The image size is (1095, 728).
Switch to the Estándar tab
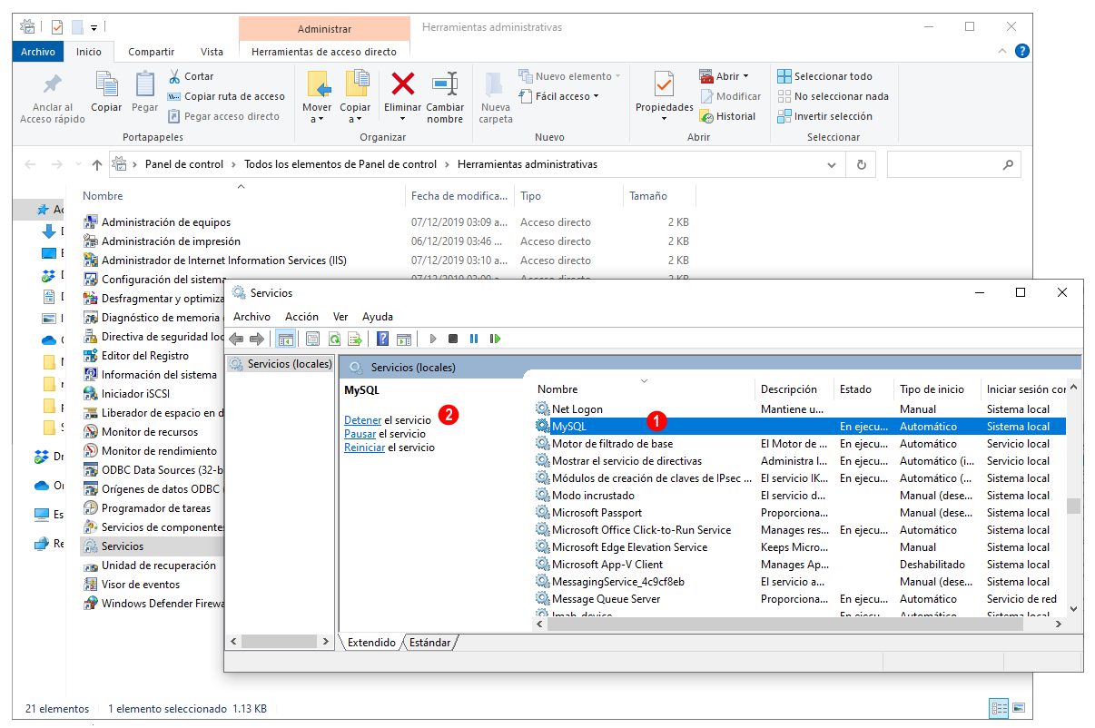429,643
